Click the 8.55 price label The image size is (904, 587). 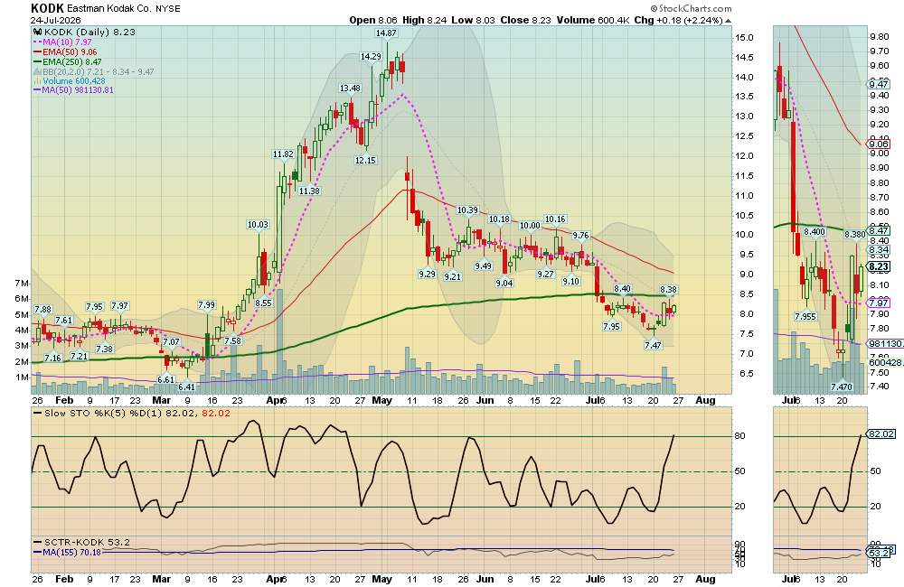[x=263, y=303]
